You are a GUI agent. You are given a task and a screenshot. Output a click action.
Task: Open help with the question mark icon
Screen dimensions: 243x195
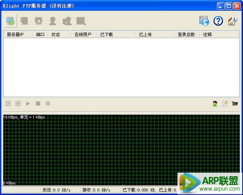click(x=218, y=21)
